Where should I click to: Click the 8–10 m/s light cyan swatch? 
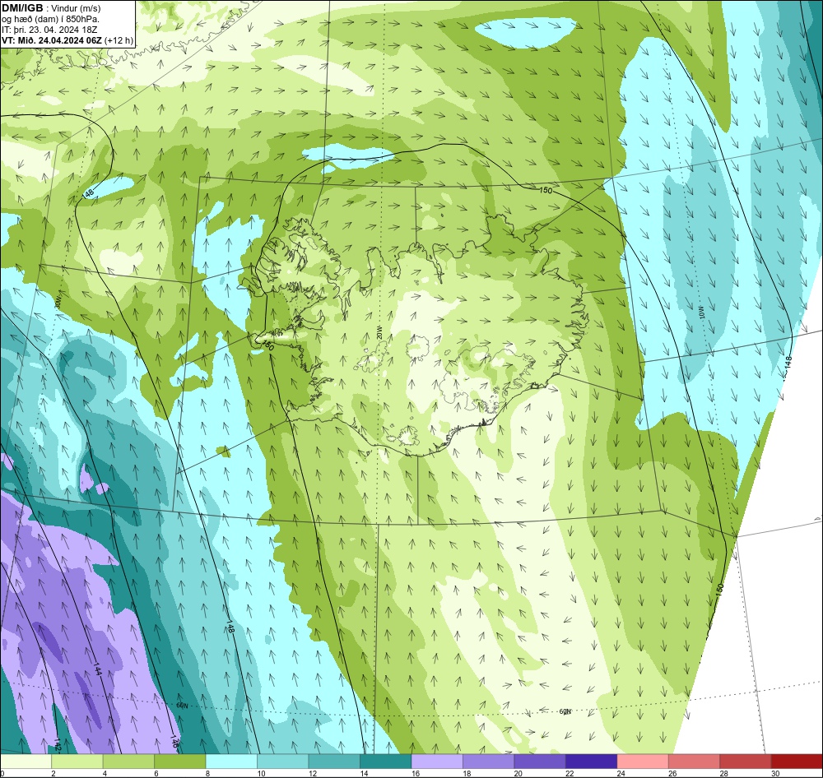click(x=231, y=762)
